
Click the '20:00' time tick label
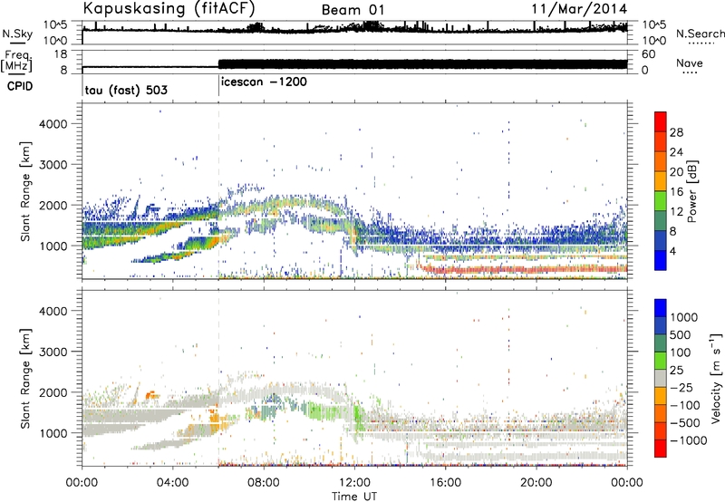(536, 483)
